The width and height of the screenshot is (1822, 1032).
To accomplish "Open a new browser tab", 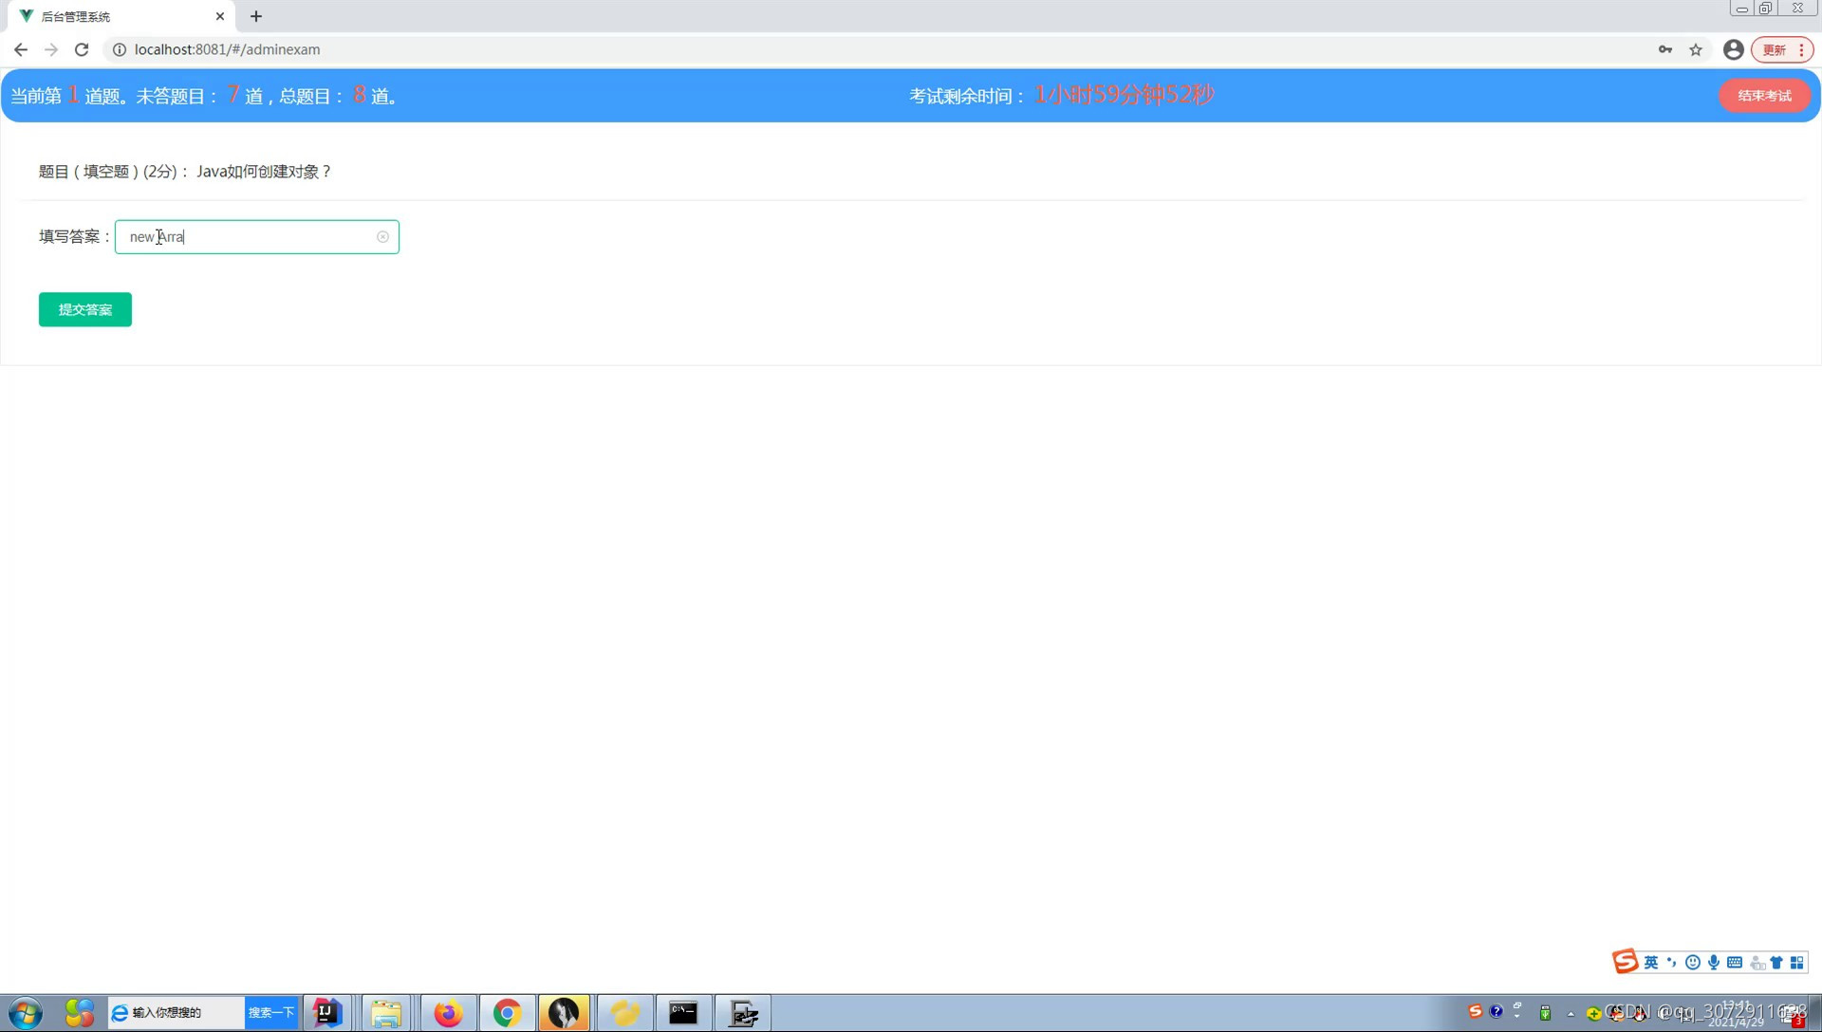I will click(x=256, y=16).
